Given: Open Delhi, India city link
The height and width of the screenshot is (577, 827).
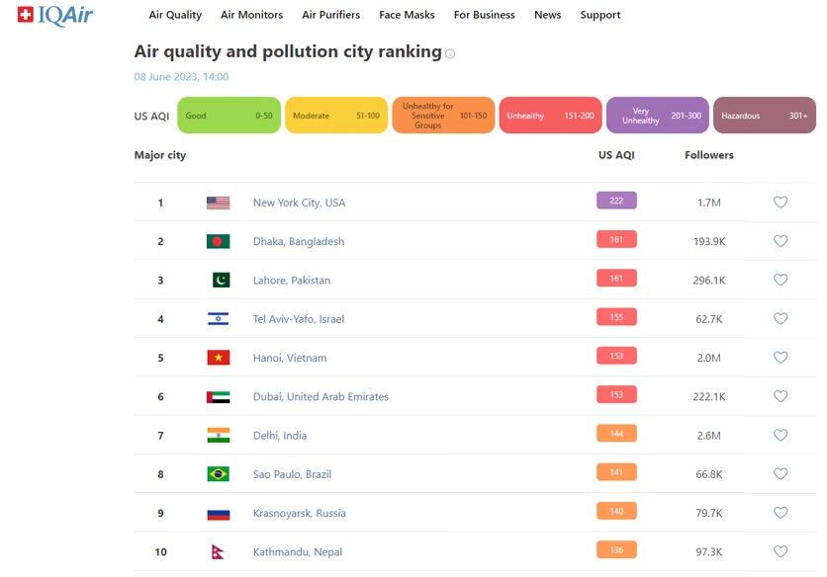Looking at the screenshot, I should 280,436.
